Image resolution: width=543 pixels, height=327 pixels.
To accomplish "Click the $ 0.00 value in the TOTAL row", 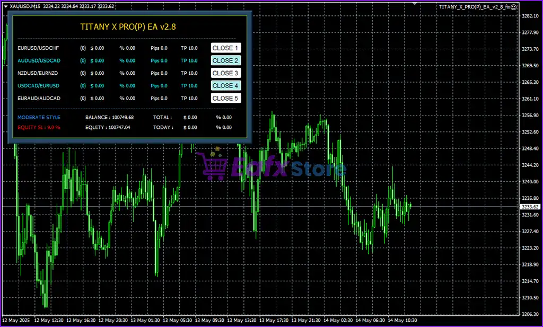I will click(190, 117).
